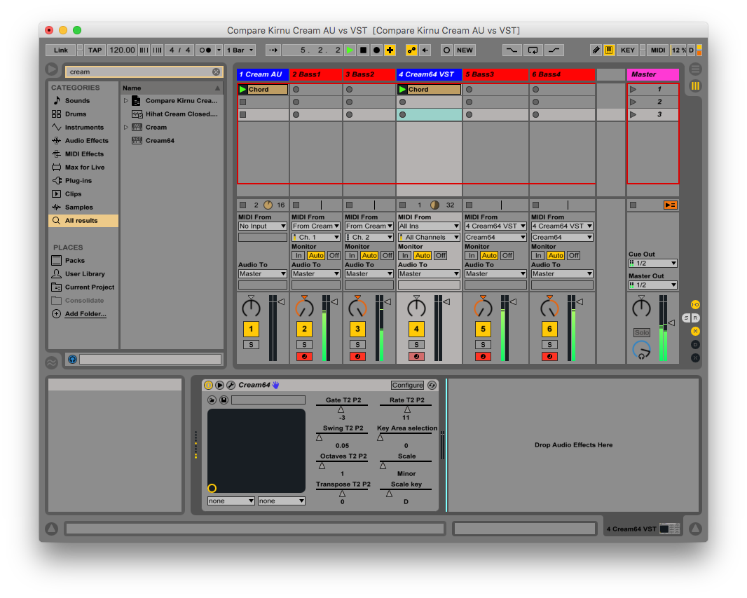Image resolution: width=747 pixels, height=598 pixels.
Task: Adjust Gate T2 P2 slider
Action: 341,409
